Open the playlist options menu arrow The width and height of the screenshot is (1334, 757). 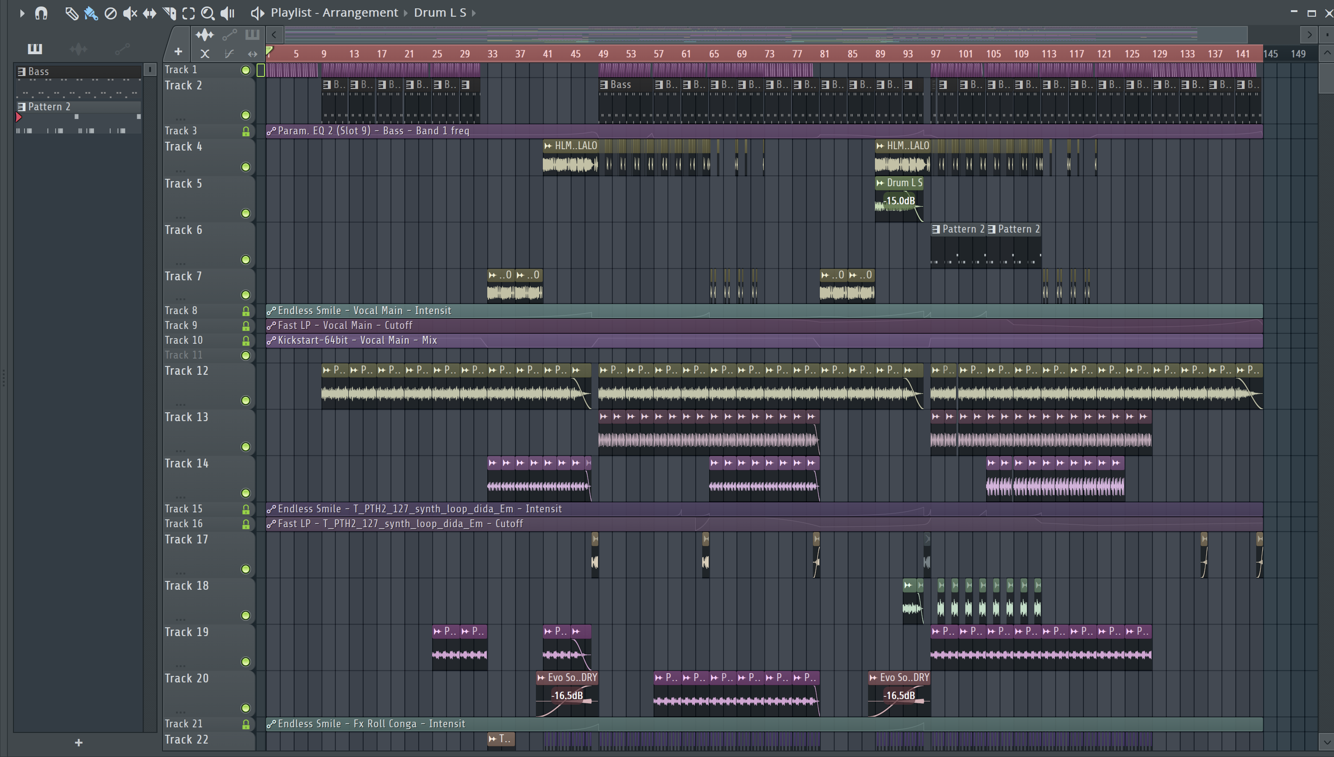pyautogui.click(x=22, y=13)
